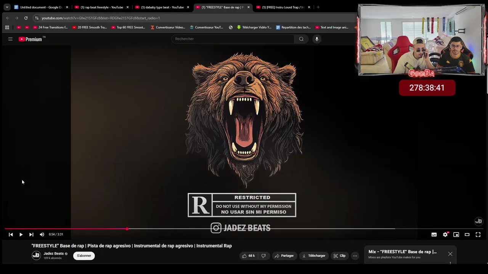Navigate forward in browser history
Screen dimensions: 488x274
tap(16, 18)
